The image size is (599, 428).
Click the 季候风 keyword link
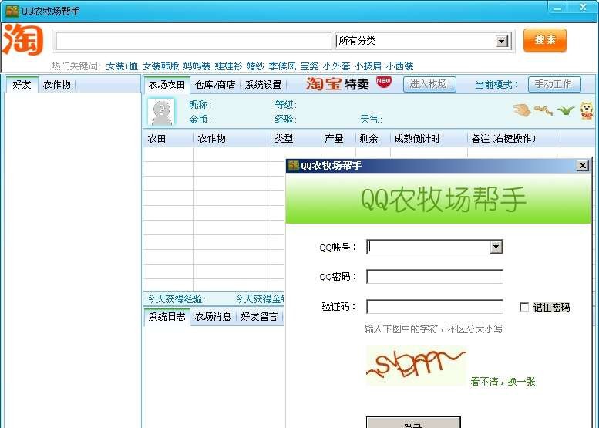click(282, 66)
